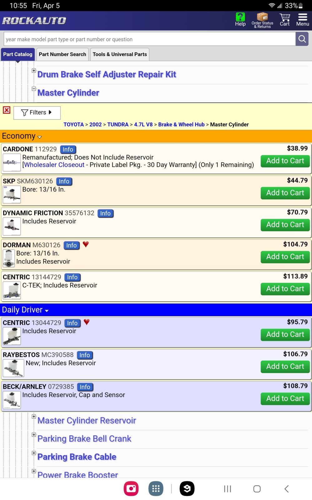Click 4.7L V8 breadcrumb link

tap(144, 124)
